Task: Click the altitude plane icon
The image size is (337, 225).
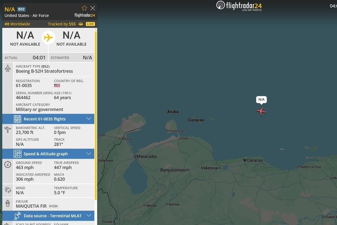Action: coord(8,130)
